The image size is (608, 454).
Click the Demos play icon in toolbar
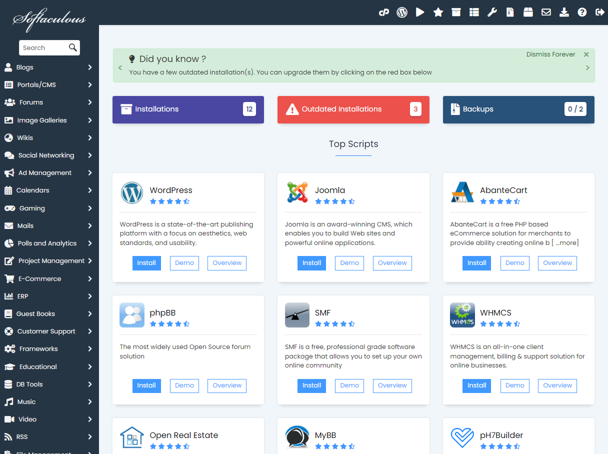click(x=420, y=11)
